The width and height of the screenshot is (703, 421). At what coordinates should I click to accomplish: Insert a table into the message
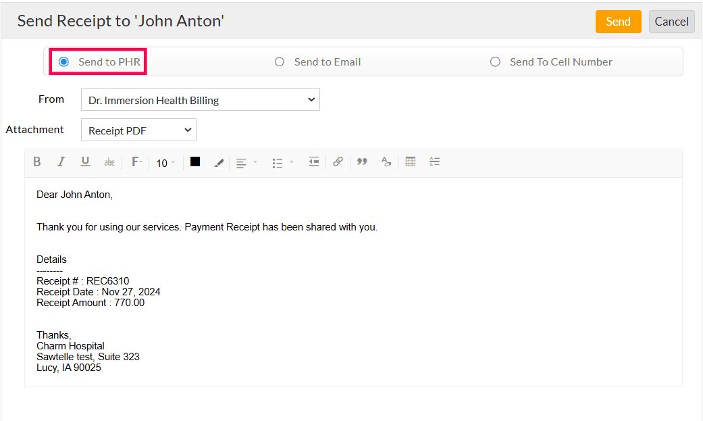pyautogui.click(x=411, y=162)
